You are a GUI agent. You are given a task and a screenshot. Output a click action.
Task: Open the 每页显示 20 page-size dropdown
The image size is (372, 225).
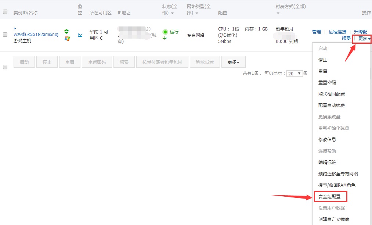(x=295, y=74)
